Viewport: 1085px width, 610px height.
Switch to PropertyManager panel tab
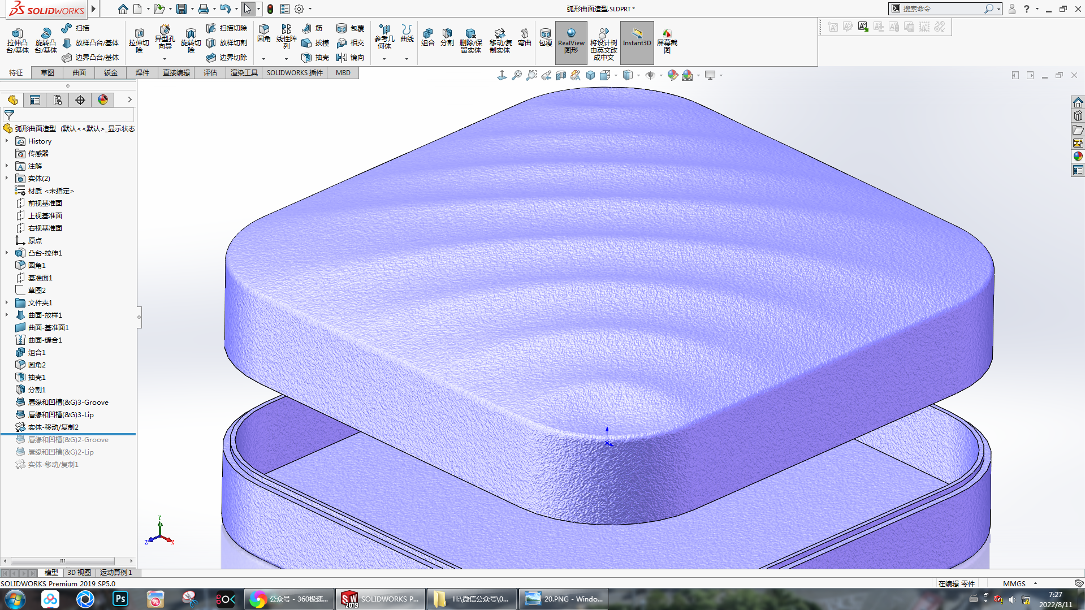tap(35, 100)
